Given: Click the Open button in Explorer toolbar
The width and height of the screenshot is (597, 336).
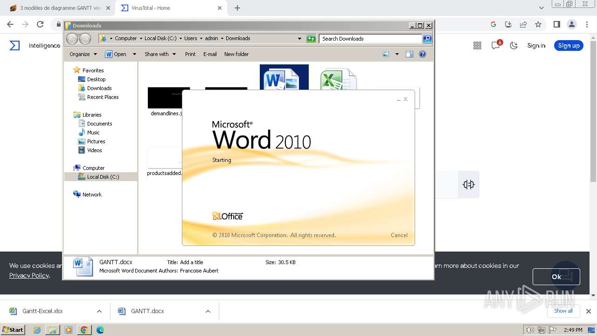Looking at the screenshot, I should (116, 54).
